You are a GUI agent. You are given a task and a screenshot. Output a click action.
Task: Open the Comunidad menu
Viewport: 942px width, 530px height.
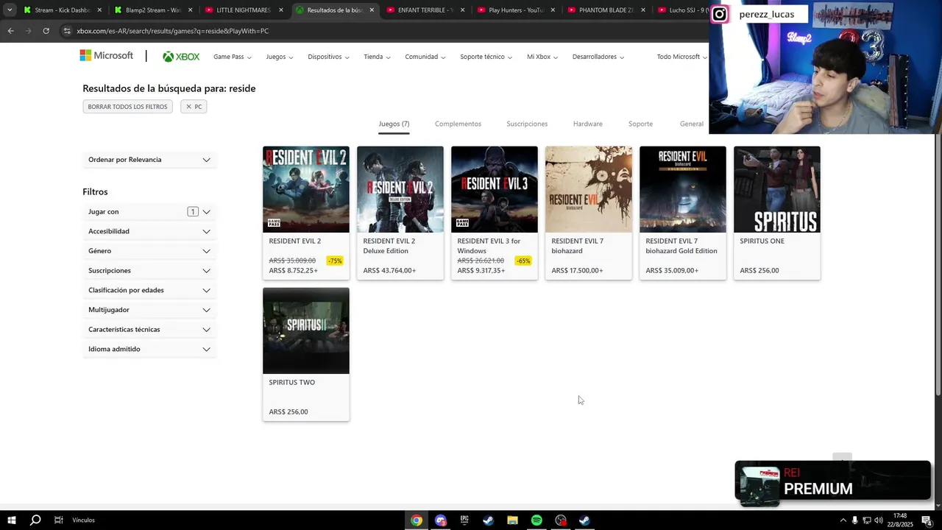click(x=425, y=57)
